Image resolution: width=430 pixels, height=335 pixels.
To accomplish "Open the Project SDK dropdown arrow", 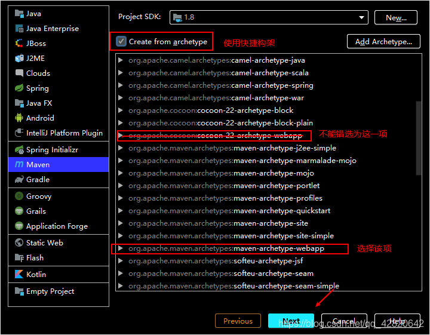I will pyautogui.click(x=361, y=17).
